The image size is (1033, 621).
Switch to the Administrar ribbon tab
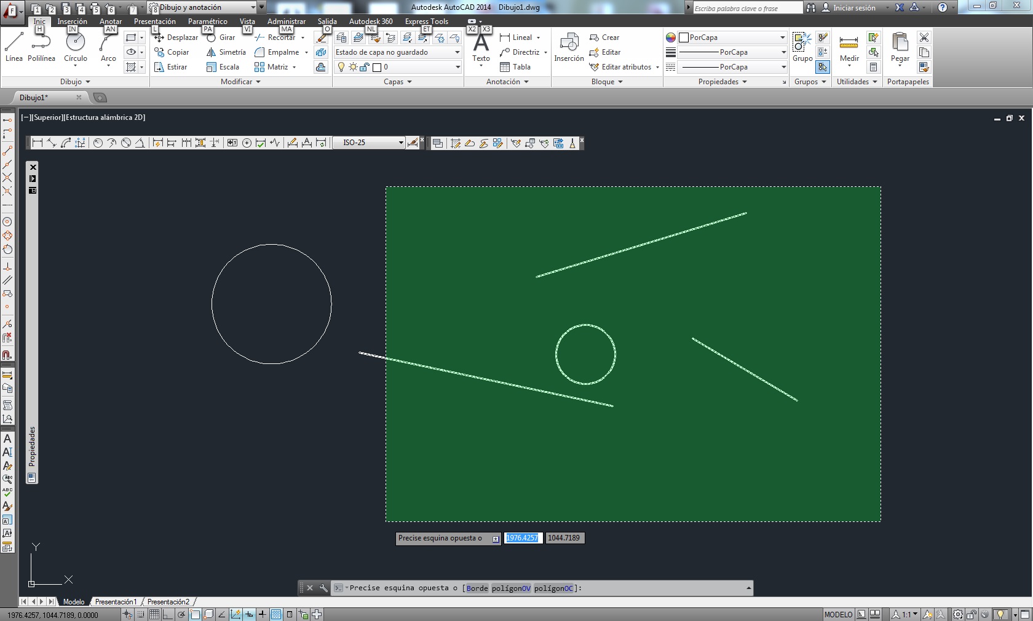pyautogui.click(x=287, y=22)
